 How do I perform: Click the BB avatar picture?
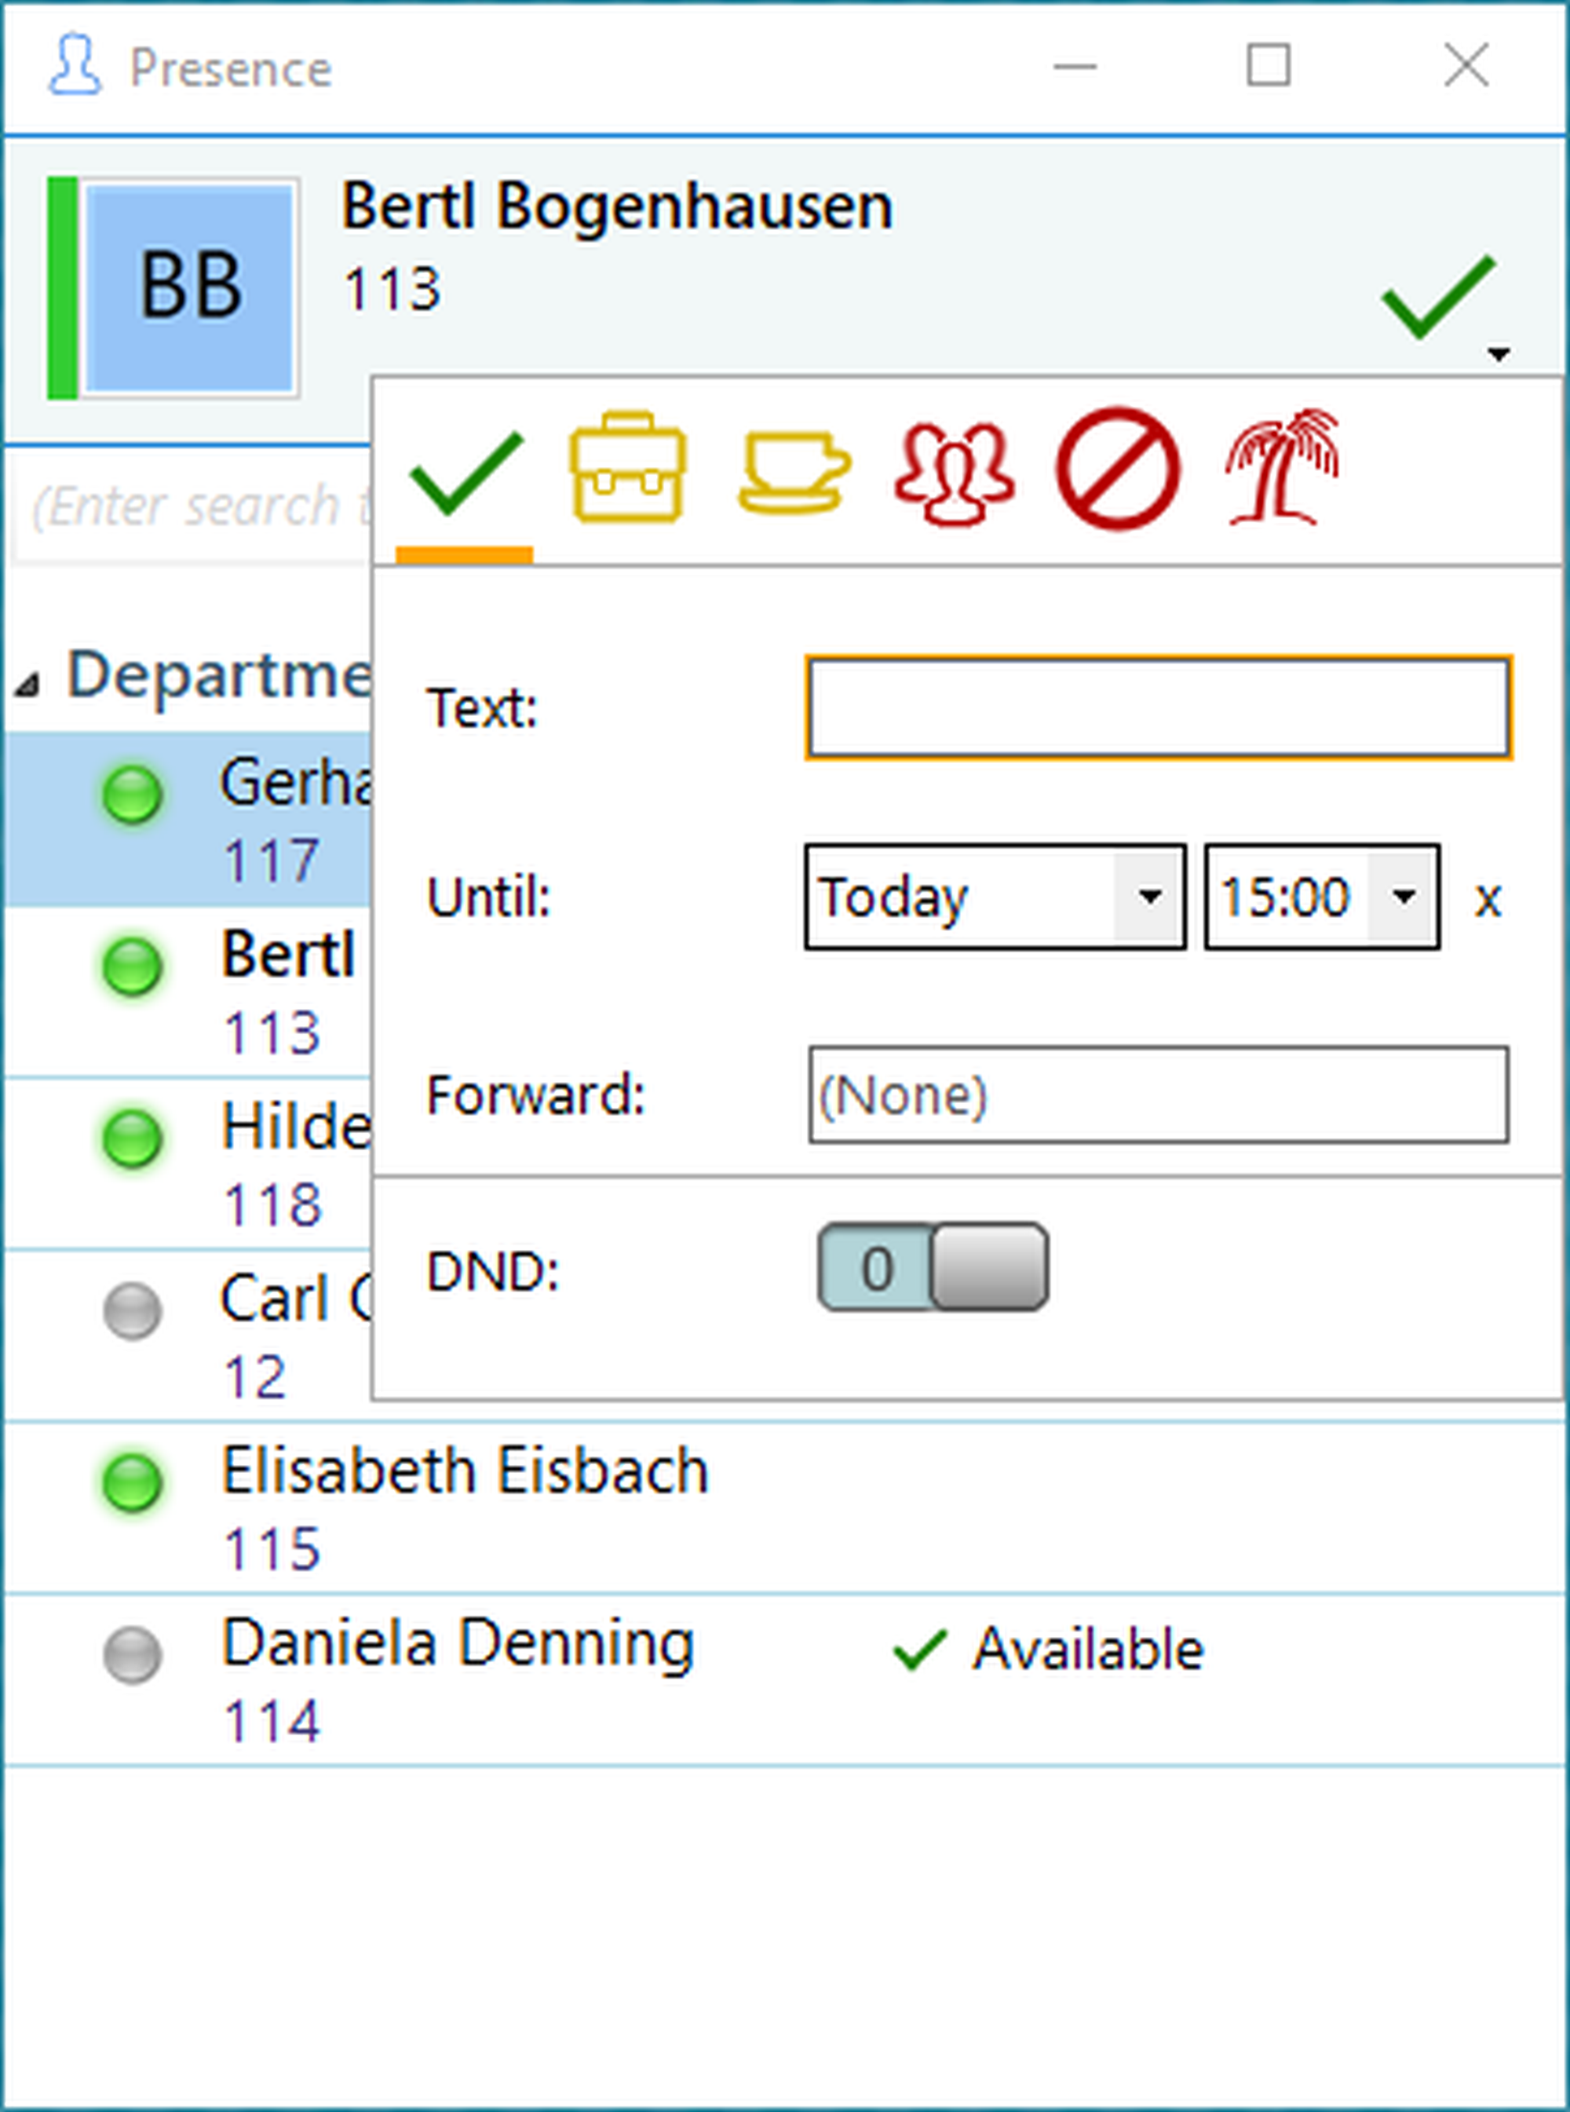189,287
